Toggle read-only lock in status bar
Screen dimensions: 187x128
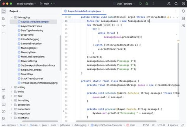183,125
